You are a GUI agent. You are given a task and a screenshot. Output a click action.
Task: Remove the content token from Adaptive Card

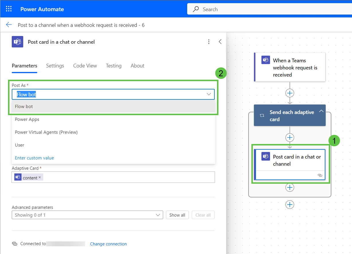click(x=40, y=177)
